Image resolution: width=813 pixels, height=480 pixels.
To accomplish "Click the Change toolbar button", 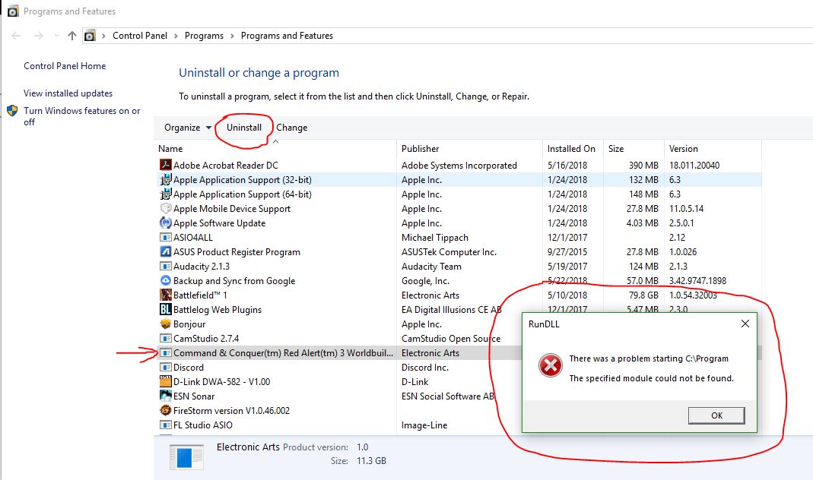I will click(292, 128).
